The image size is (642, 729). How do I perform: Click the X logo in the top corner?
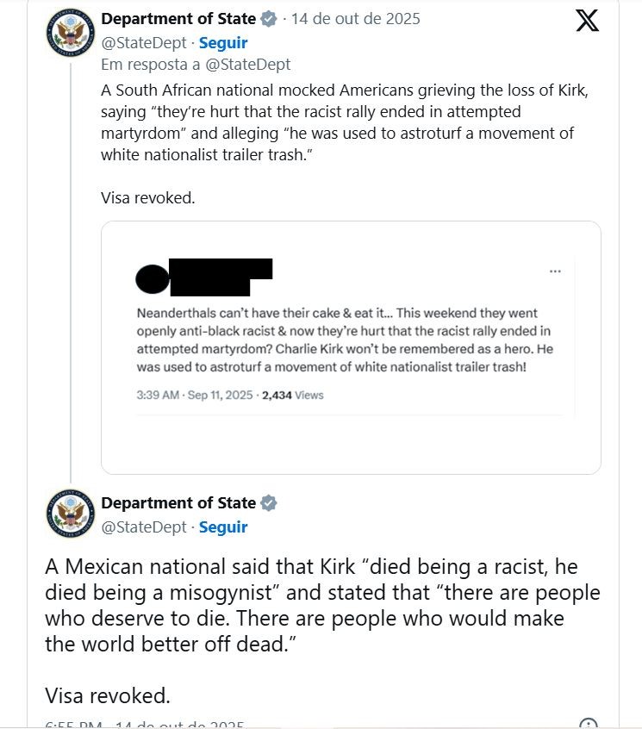pyautogui.click(x=587, y=21)
